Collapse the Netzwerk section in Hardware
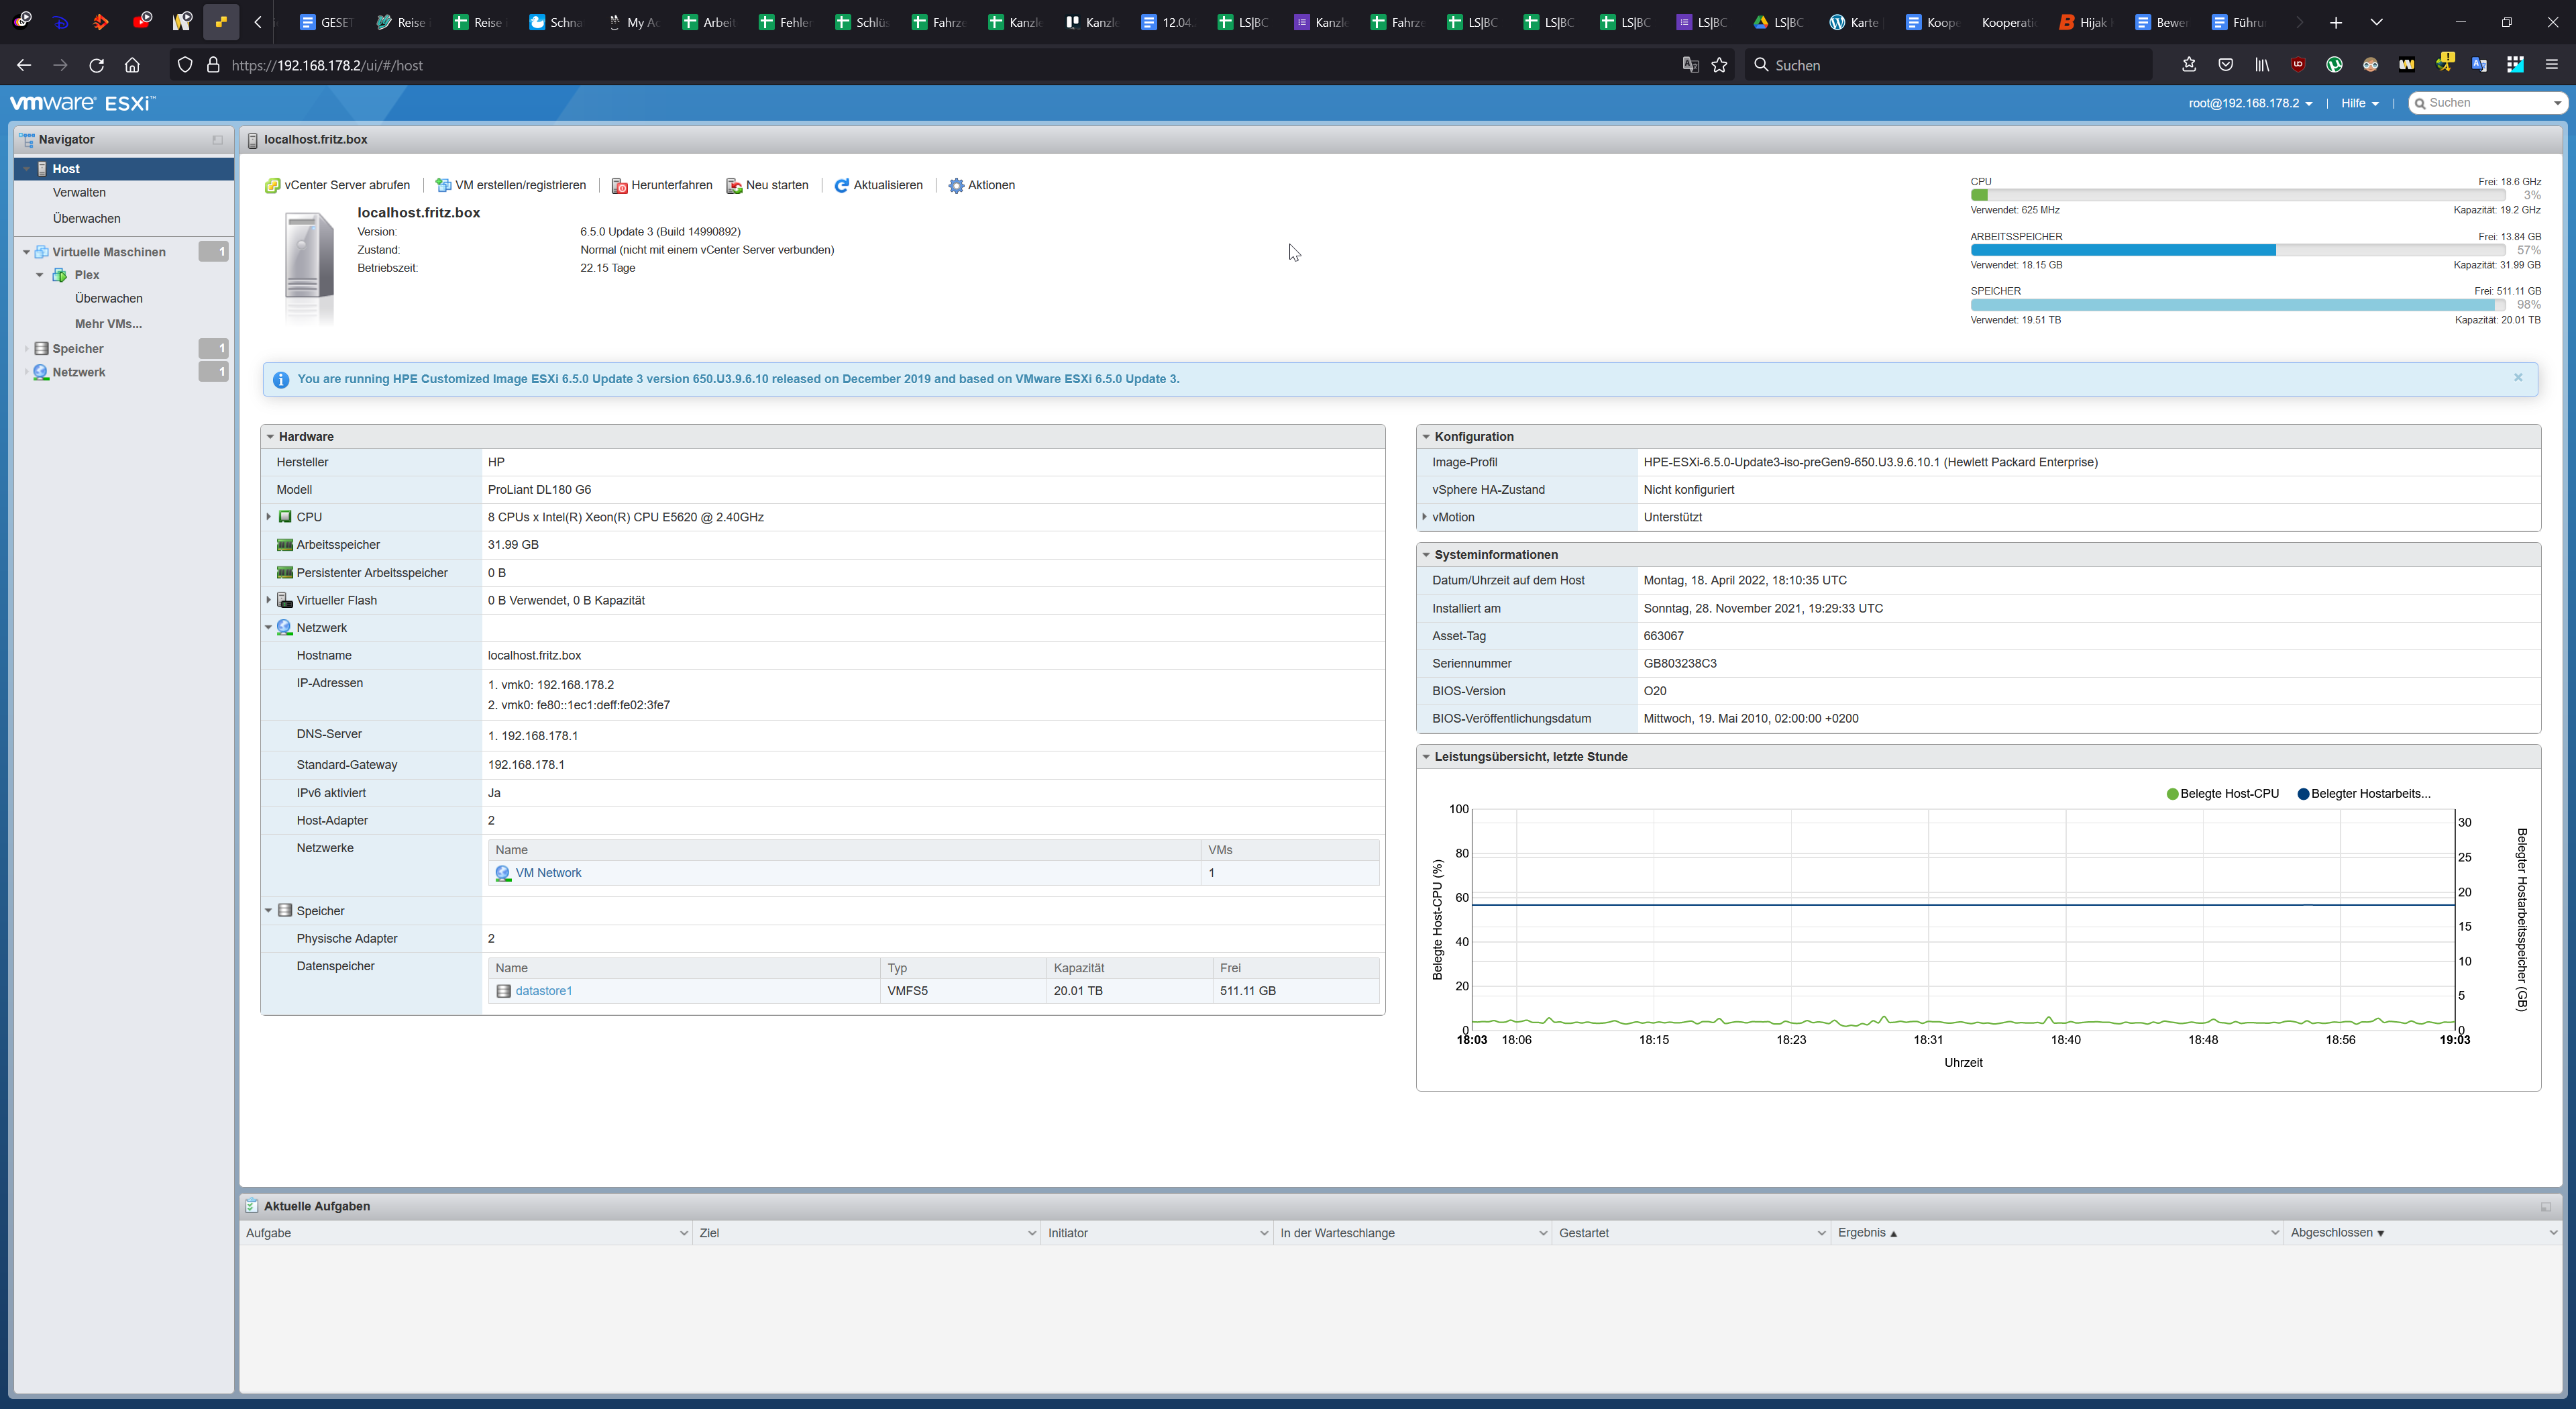Screen dimensions: 2576x1409 coord(268,628)
